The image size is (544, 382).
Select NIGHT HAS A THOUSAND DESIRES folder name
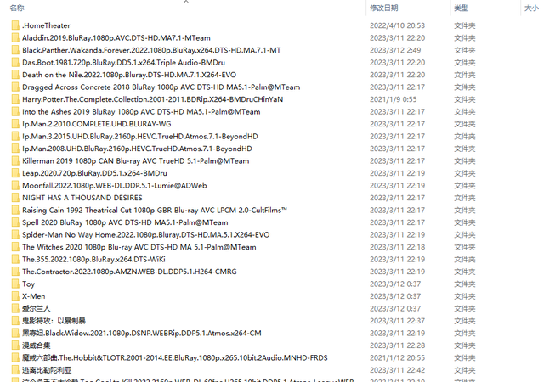tap(82, 198)
